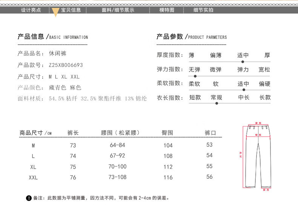
Task: Select the 麻色 color option text
Action: coord(76,88)
